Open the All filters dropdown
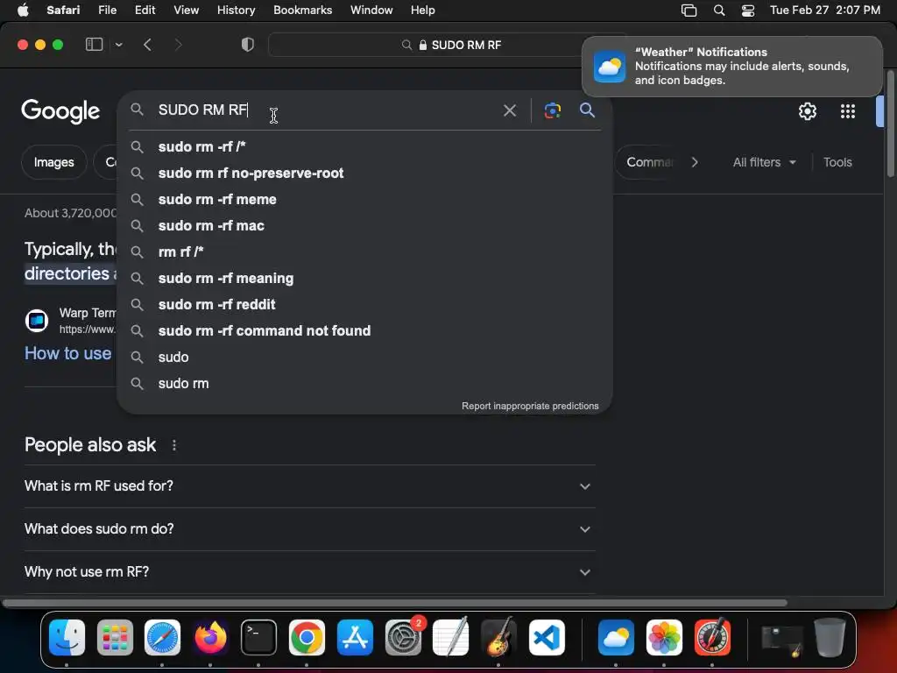 (x=764, y=162)
